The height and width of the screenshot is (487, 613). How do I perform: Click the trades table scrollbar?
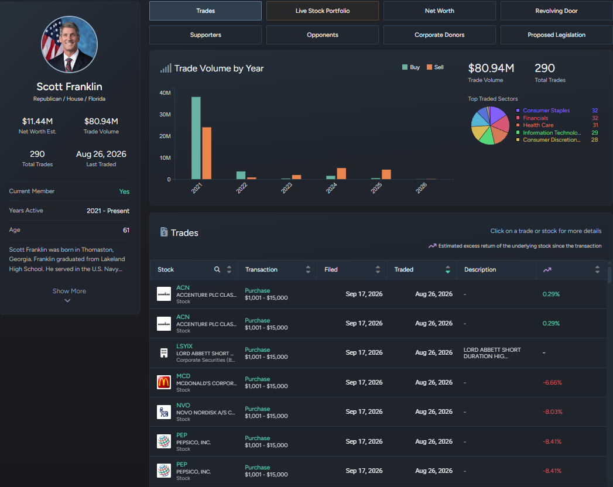pos(609,275)
